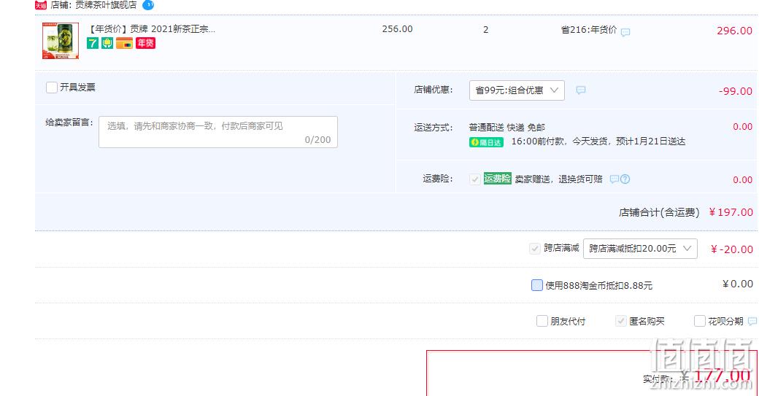This screenshot has height=396, width=759.
Task: Click store name 贡牌茶叶旗舰店
Action: click(x=106, y=5)
